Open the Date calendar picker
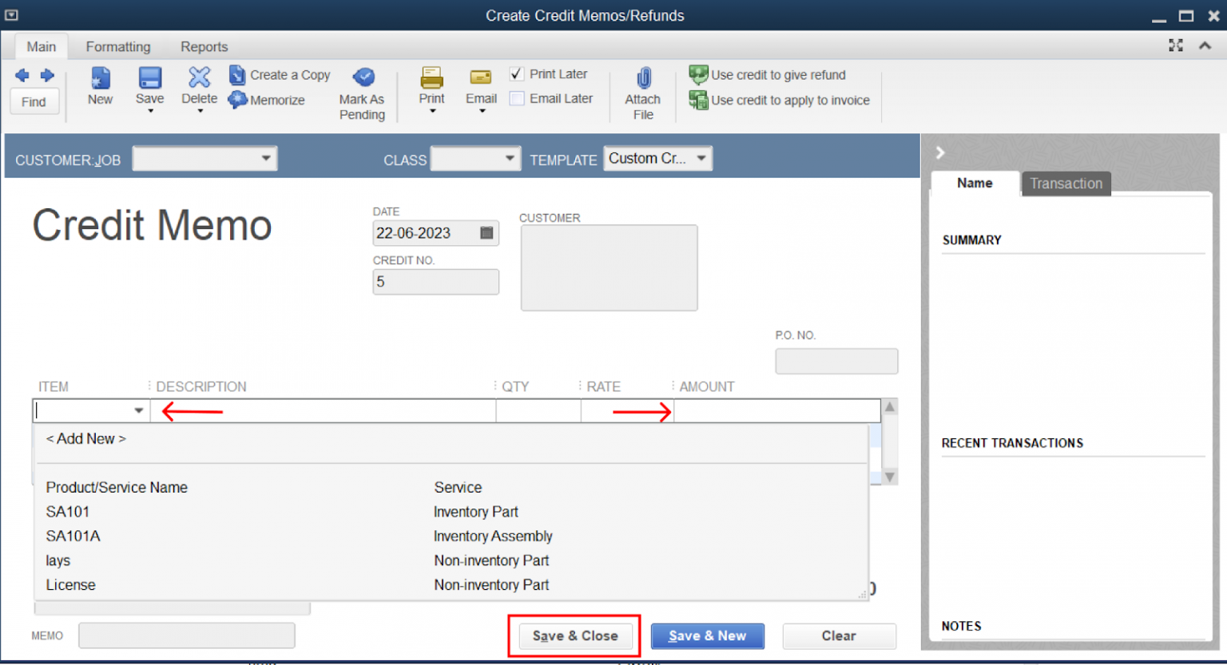Image resolution: width=1227 pixels, height=665 pixels. tap(486, 232)
